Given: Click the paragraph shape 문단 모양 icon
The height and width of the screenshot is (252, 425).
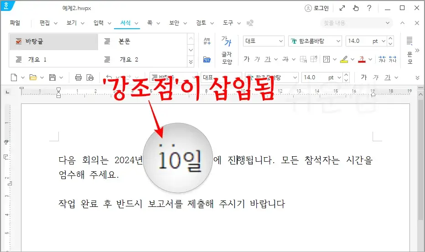Looking at the screenshot, I should [409, 50].
